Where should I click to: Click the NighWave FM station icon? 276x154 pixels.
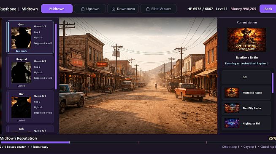232,123
